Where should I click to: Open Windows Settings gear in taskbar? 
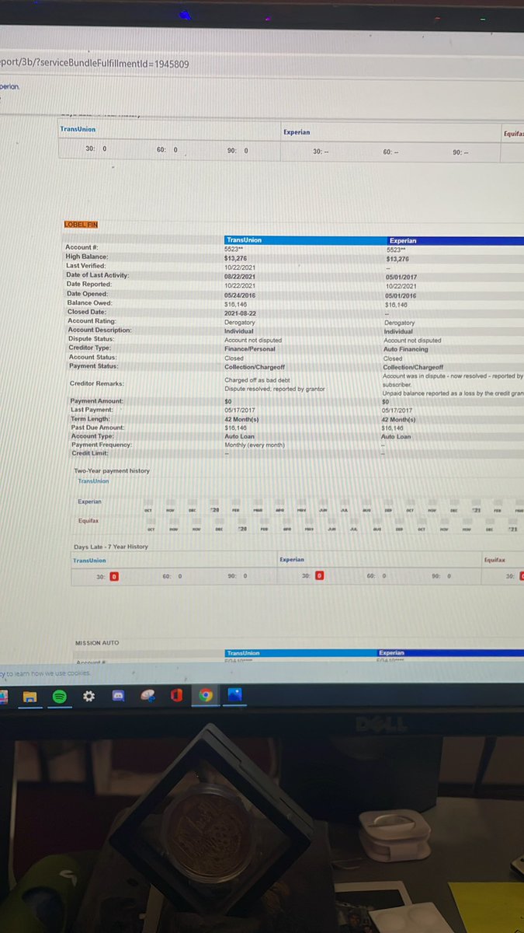pos(88,697)
